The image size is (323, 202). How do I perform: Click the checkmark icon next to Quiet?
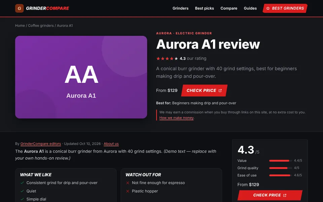[x=22, y=191]
